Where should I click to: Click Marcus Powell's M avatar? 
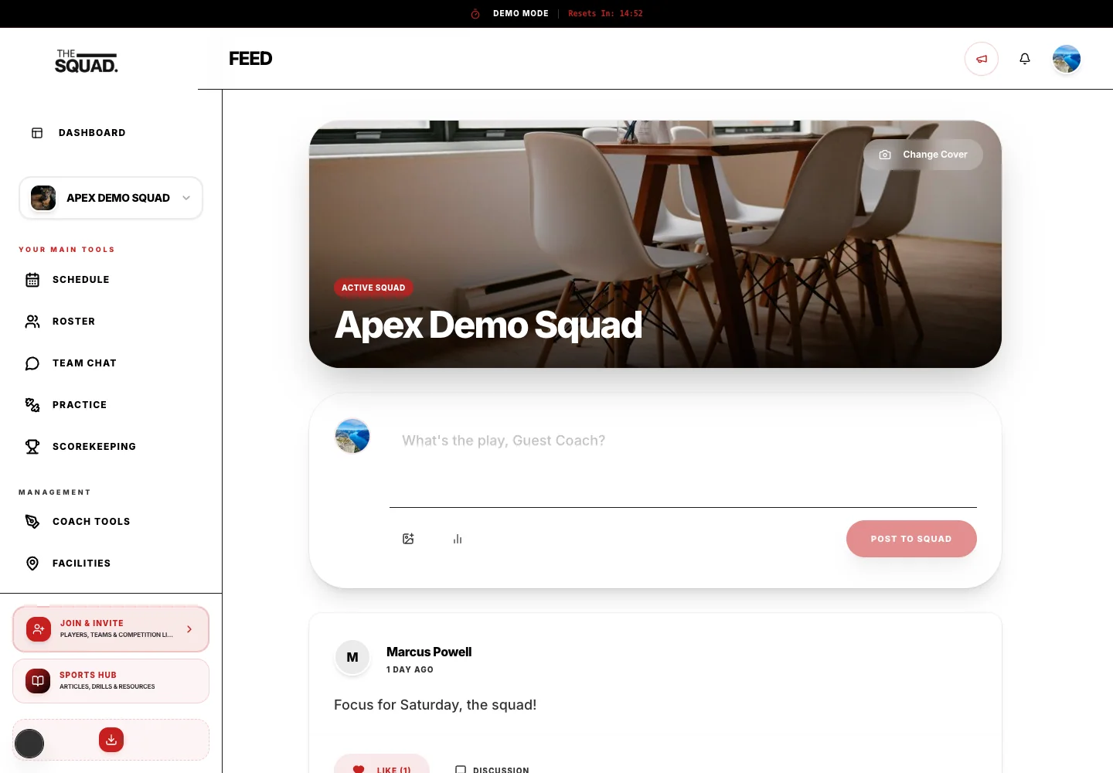[x=352, y=657]
